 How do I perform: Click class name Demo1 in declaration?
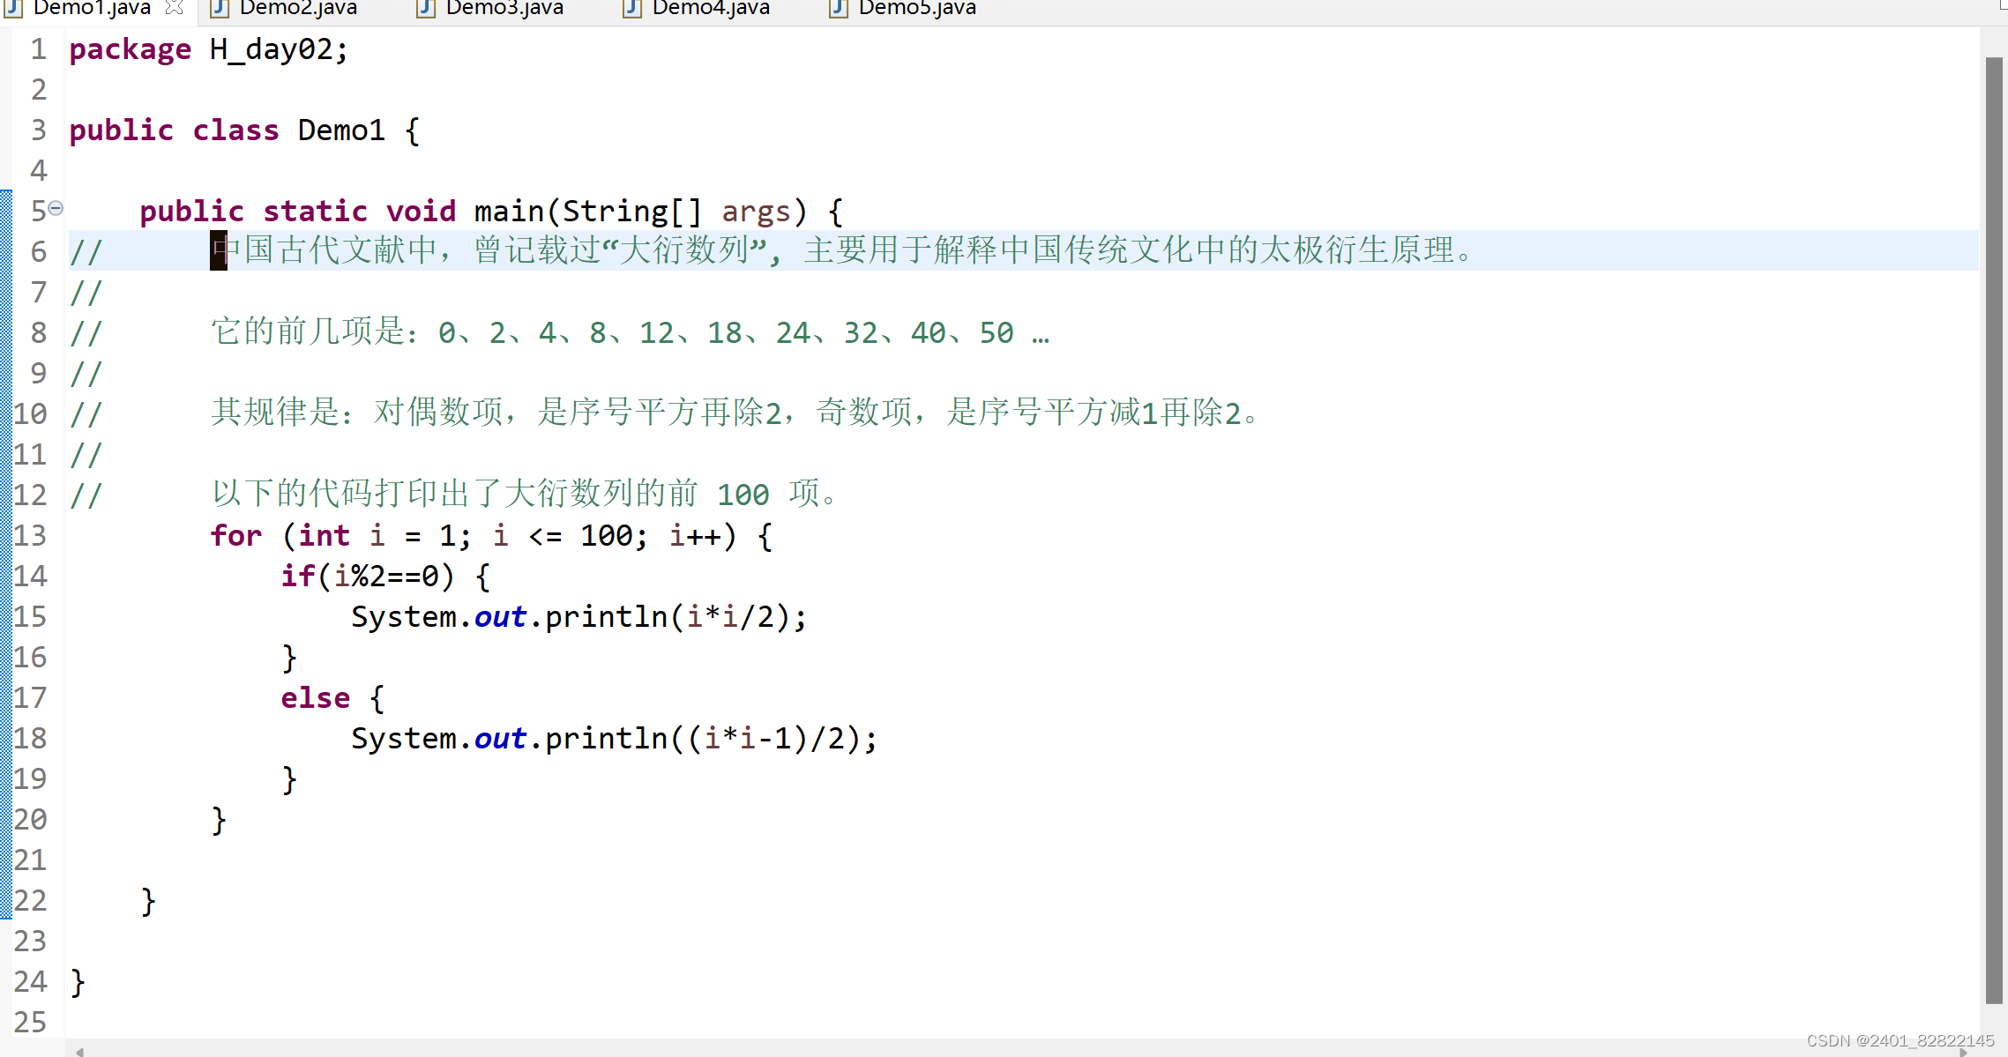(341, 130)
